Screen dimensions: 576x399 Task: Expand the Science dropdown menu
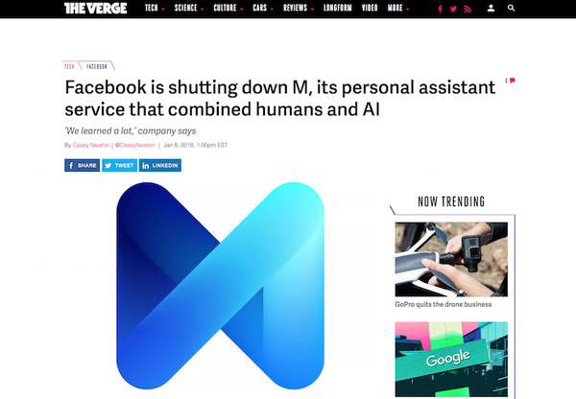click(189, 8)
